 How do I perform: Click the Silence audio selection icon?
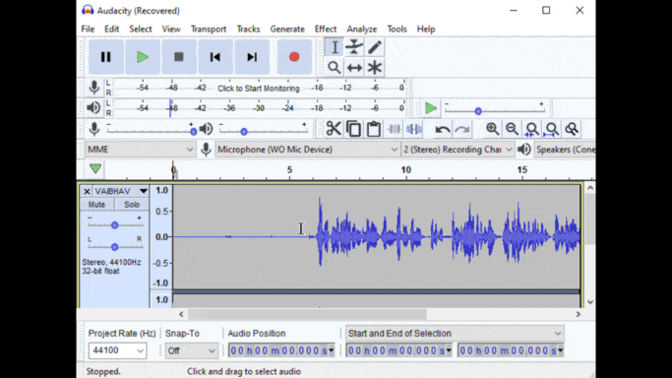pyautogui.click(x=414, y=129)
